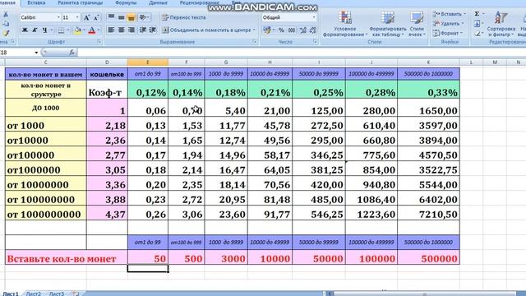Open Сортировка и фильтр menu
Screen dimensions: 526x296
(x=501, y=24)
